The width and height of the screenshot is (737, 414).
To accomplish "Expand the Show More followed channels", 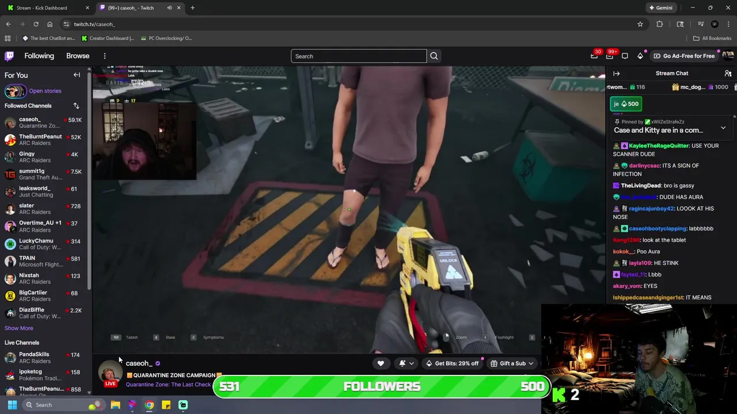I will (19, 328).
